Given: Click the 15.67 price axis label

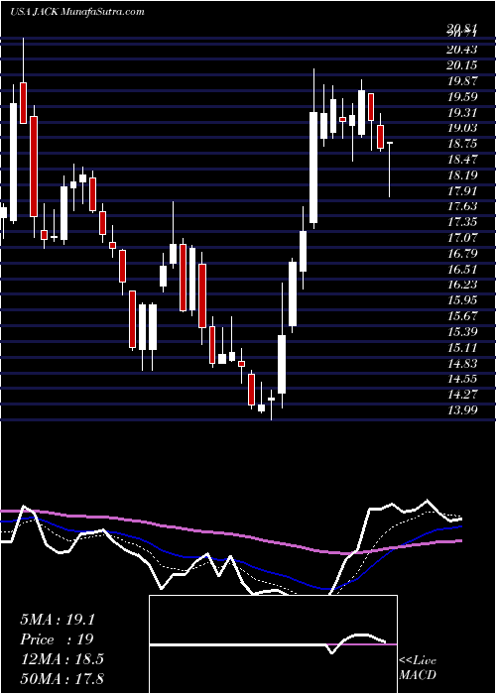Looking at the screenshot, I should click(x=461, y=317).
